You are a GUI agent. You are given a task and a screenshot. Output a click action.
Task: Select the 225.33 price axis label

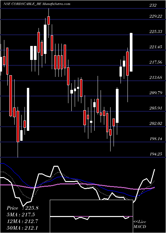(156, 32)
